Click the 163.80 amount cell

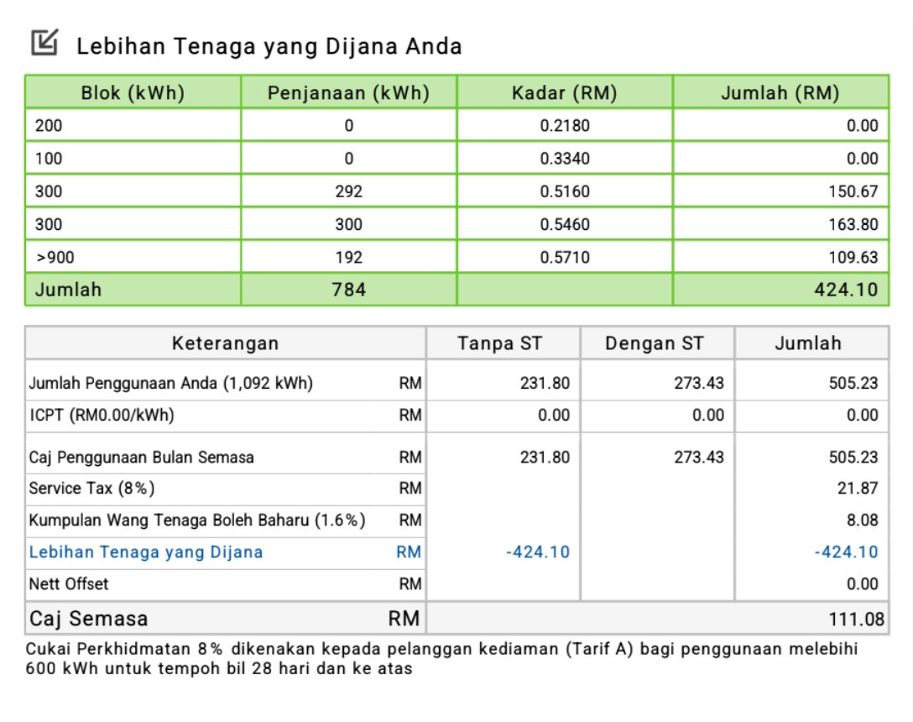853,224
